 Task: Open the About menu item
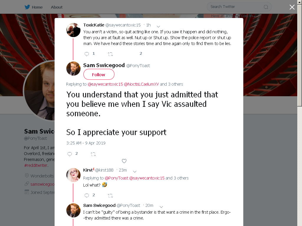pyautogui.click(x=57, y=7)
